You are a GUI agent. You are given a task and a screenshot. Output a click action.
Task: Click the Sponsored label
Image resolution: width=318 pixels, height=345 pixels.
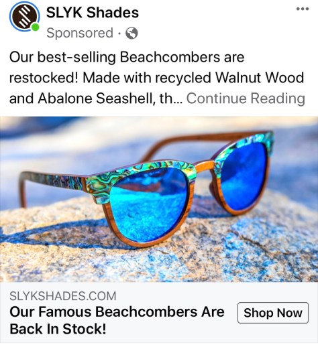point(80,33)
